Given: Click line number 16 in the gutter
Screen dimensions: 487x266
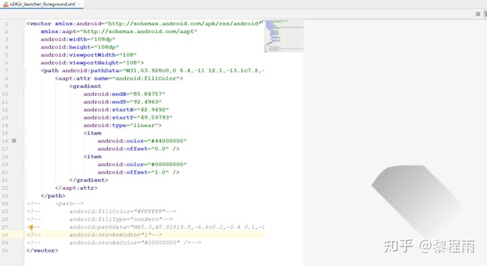Looking at the screenshot, I should coord(5,141).
